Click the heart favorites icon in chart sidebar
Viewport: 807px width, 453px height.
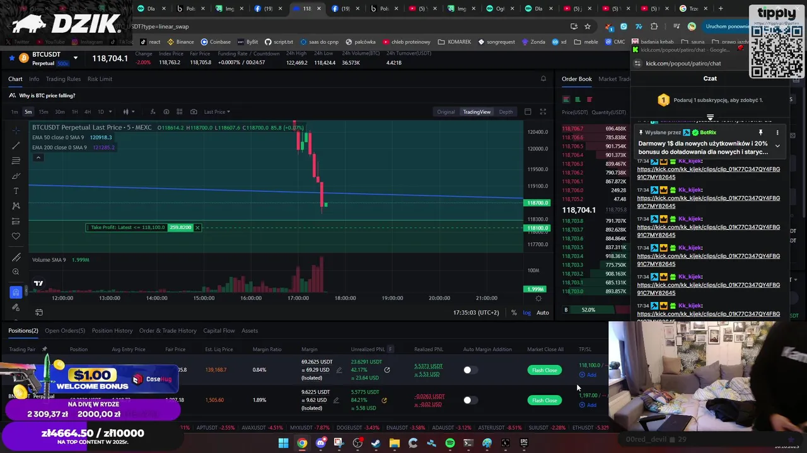[x=16, y=236]
